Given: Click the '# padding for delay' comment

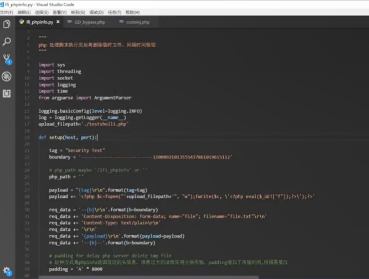Looking at the screenshot, I should pyautogui.click(x=110, y=256).
